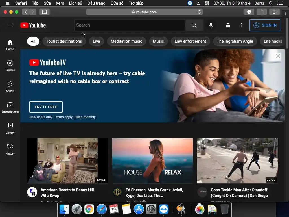Open the Apple menu
Screen dimensions: 289x217
[8, 3]
